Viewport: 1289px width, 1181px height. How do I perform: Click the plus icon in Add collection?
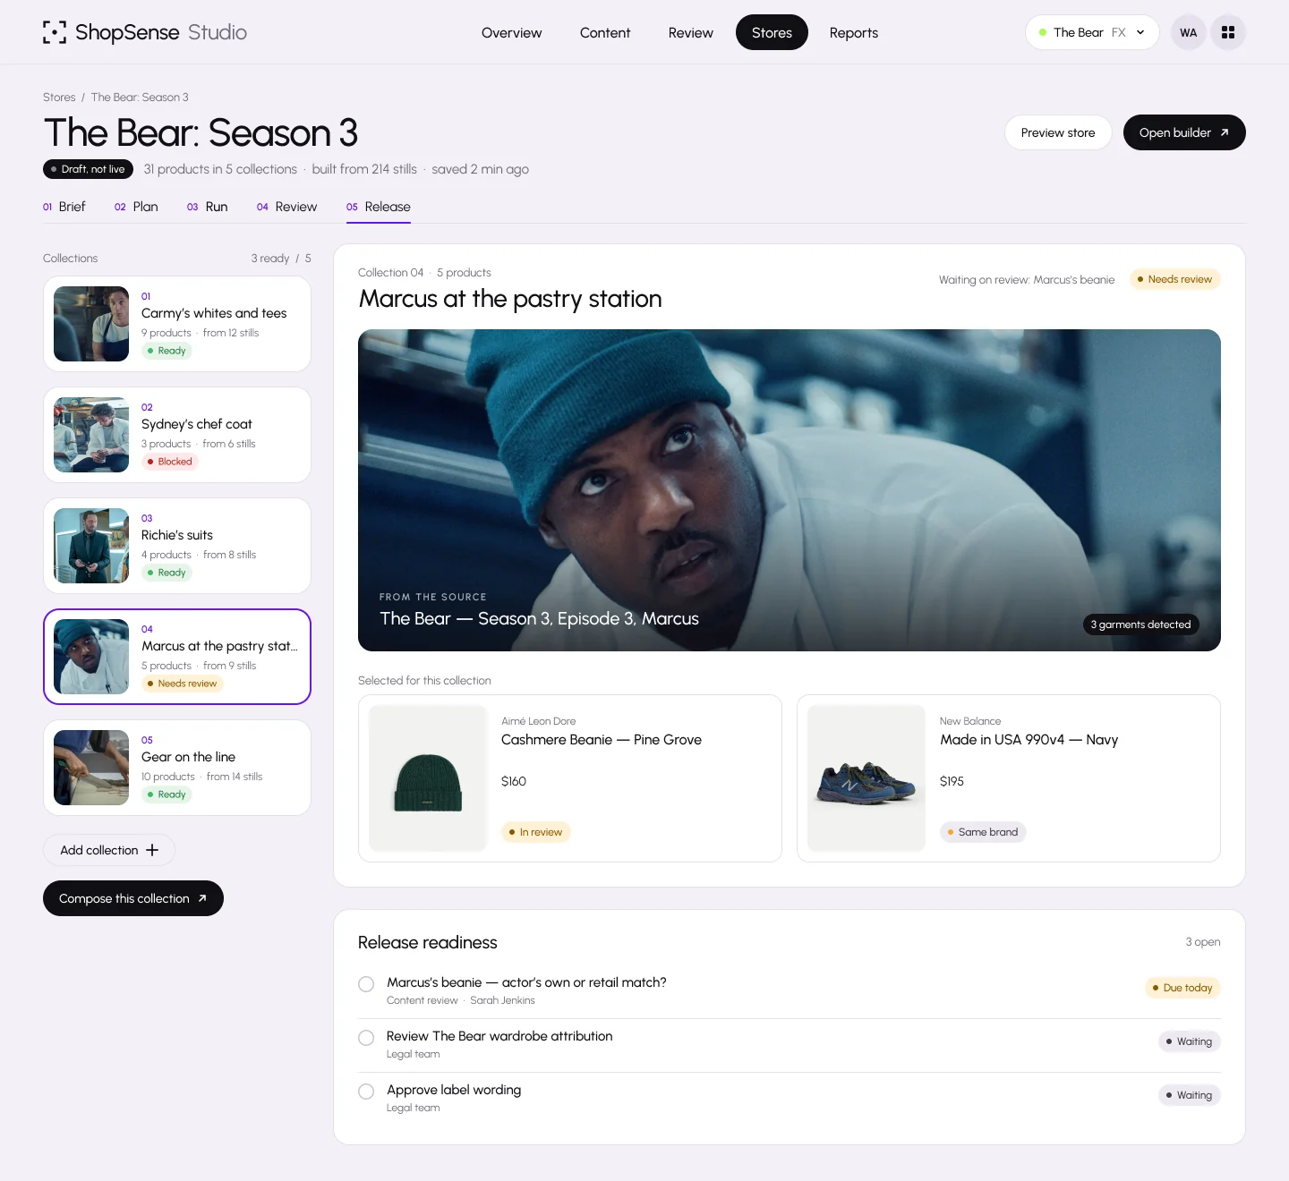[152, 850]
